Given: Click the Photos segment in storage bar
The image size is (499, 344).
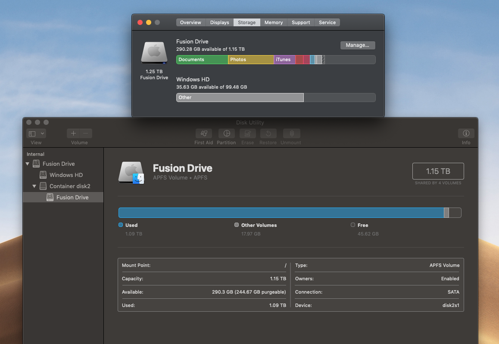Looking at the screenshot, I should [251, 59].
